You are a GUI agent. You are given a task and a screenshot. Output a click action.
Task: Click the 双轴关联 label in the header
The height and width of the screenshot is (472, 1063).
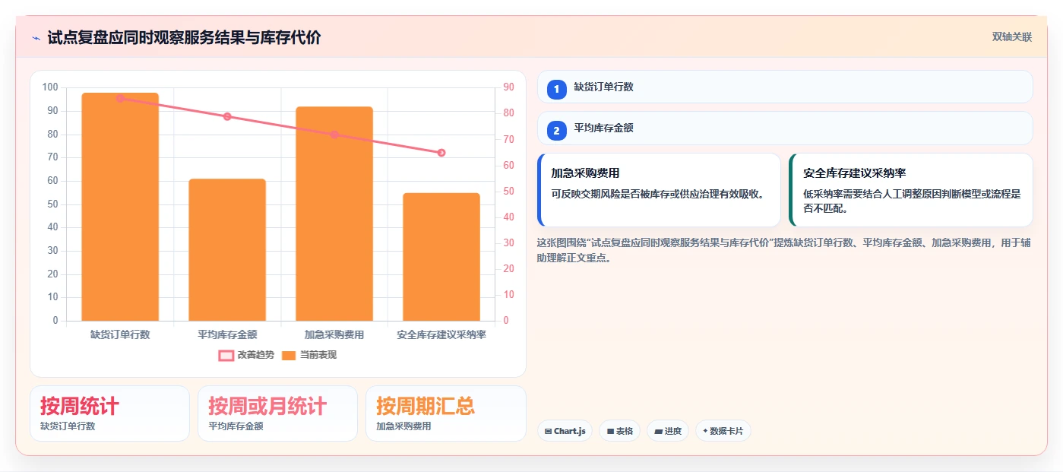click(x=1011, y=36)
